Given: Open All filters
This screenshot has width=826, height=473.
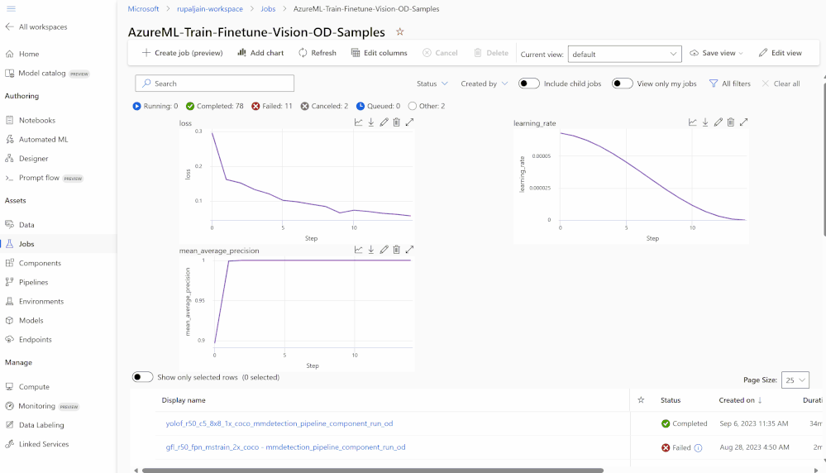Looking at the screenshot, I should point(729,84).
